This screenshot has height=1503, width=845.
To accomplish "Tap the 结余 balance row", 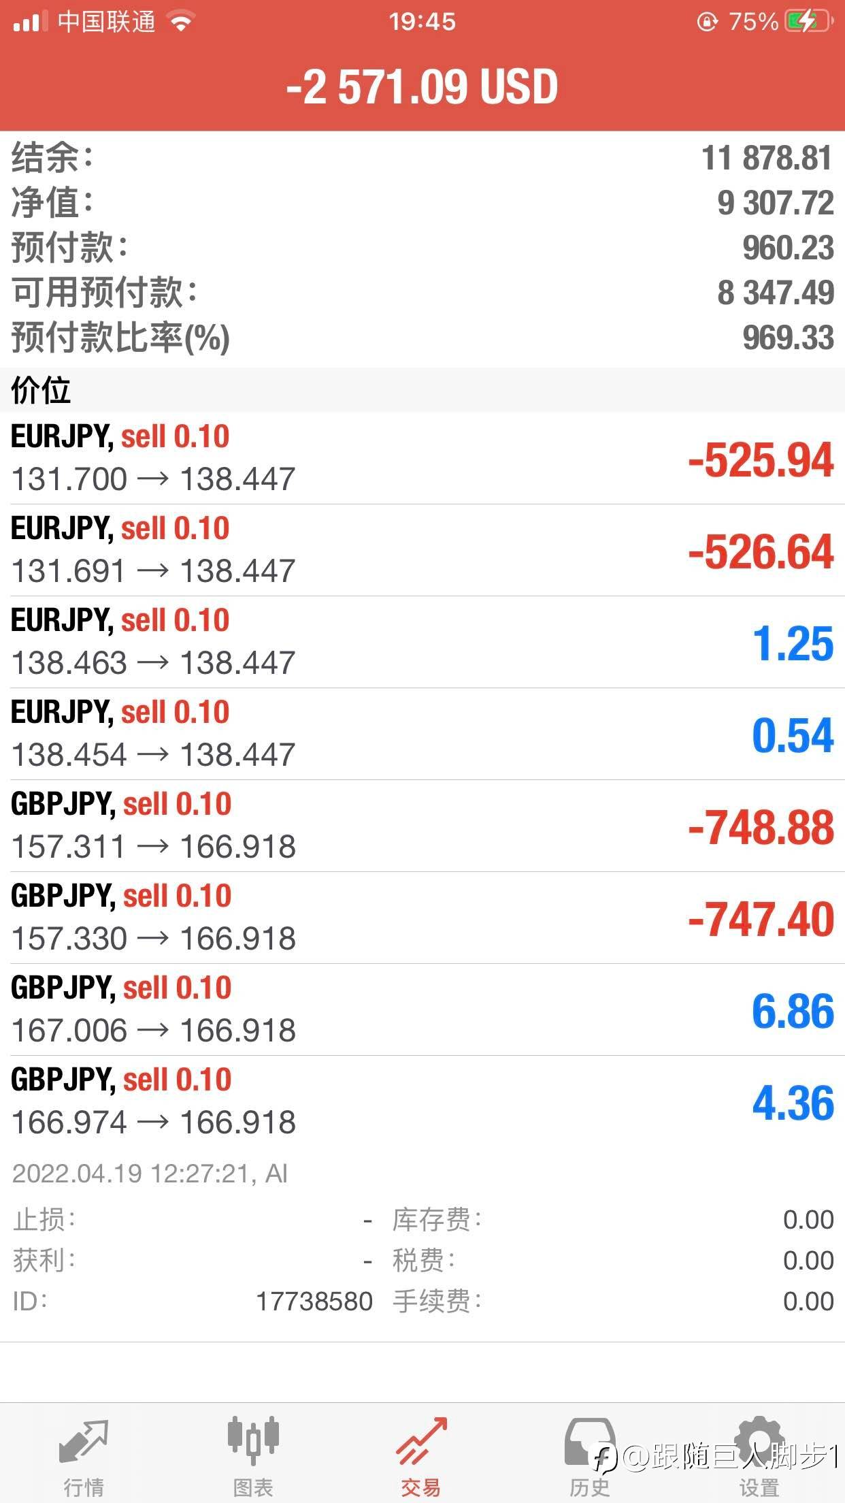I will tap(422, 158).
